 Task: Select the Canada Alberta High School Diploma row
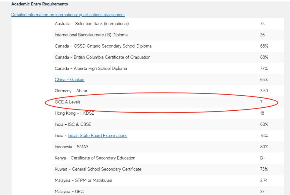91,68
